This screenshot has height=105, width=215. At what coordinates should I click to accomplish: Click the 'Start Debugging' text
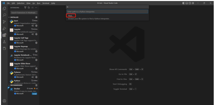coord(120,84)
